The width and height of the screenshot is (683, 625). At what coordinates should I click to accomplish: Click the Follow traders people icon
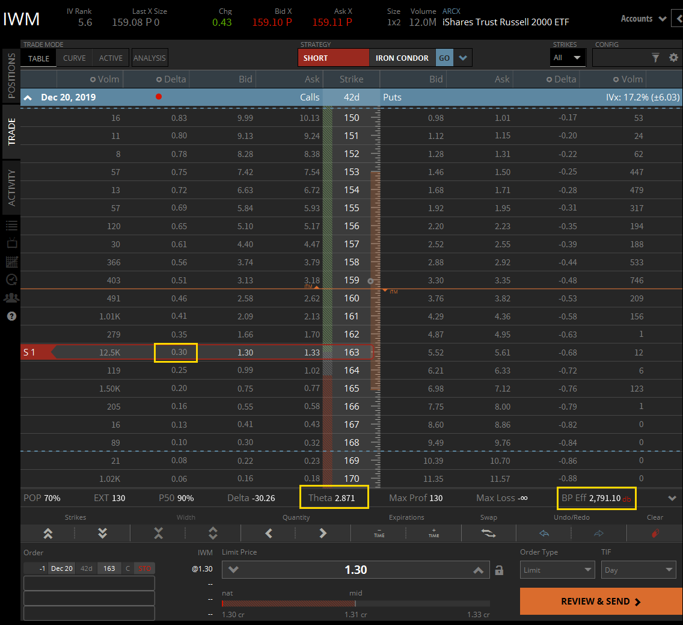point(11,298)
